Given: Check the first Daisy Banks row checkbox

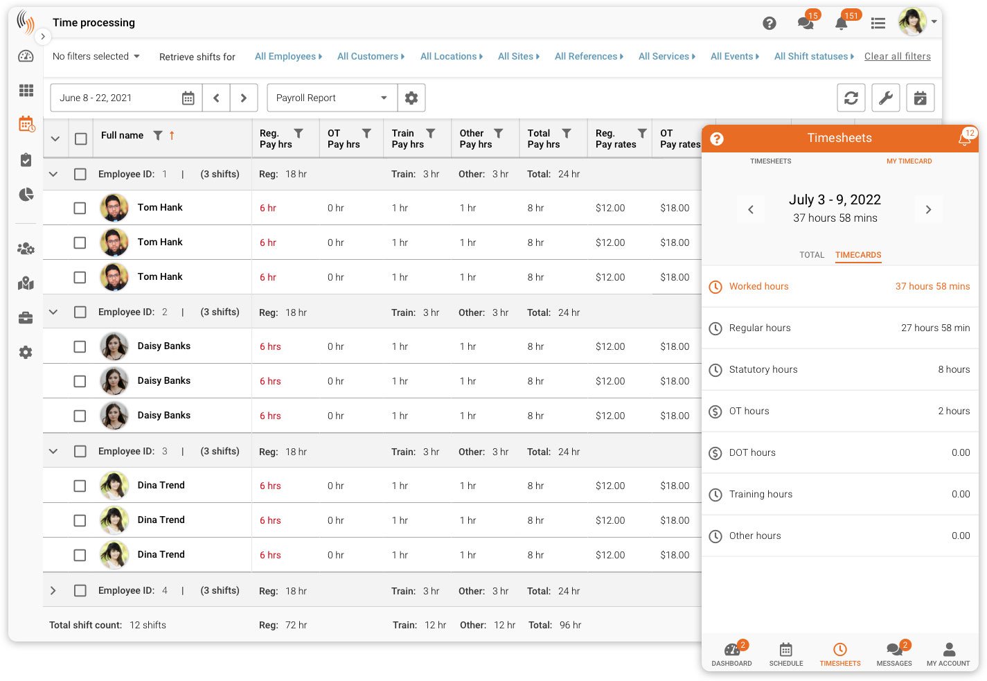Looking at the screenshot, I should pyautogui.click(x=80, y=346).
